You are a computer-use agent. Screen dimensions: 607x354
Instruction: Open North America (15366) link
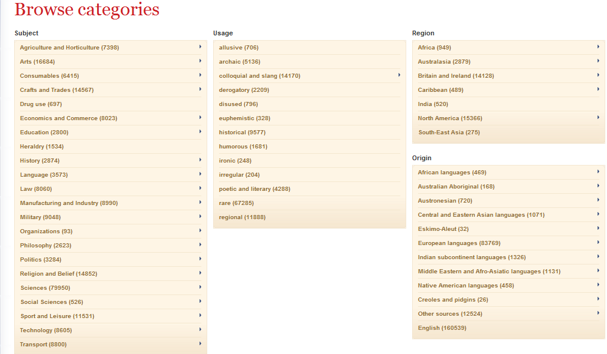(450, 118)
